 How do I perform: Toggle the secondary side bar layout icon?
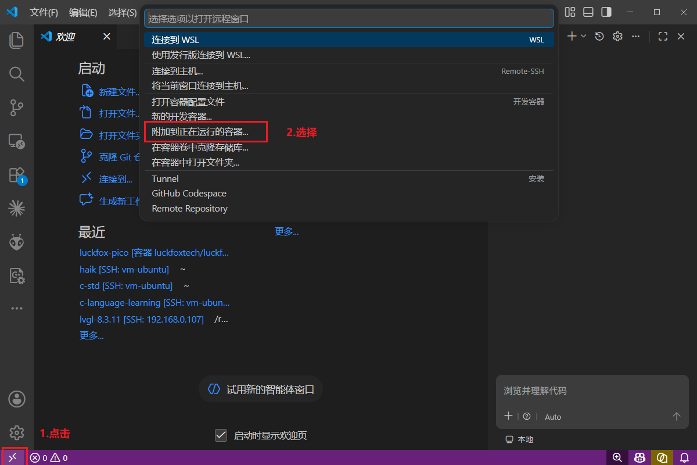[606, 12]
